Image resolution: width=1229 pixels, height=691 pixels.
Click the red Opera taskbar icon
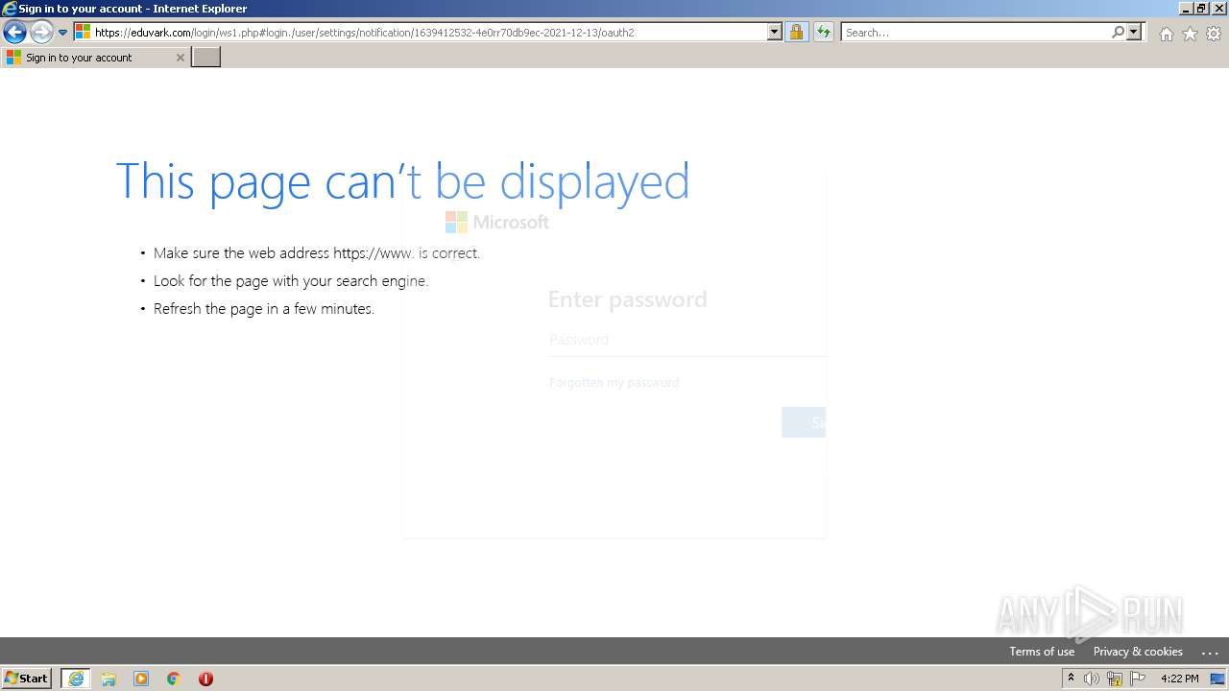click(205, 679)
